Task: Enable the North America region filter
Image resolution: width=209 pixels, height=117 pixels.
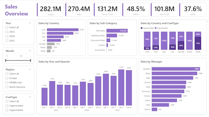Action: pos(7,87)
